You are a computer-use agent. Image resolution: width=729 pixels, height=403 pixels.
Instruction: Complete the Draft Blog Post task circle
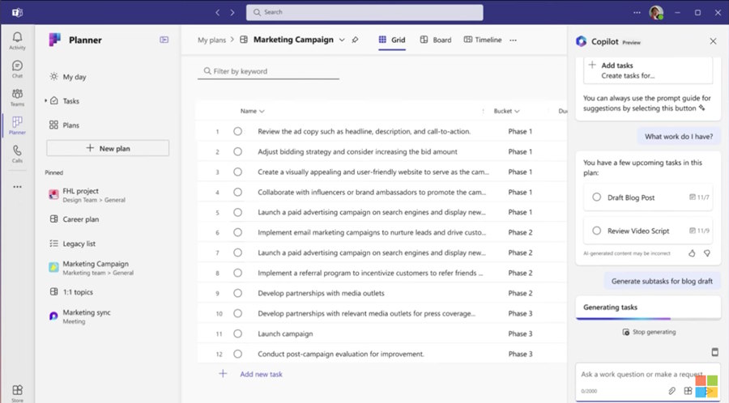tap(596, 197)
